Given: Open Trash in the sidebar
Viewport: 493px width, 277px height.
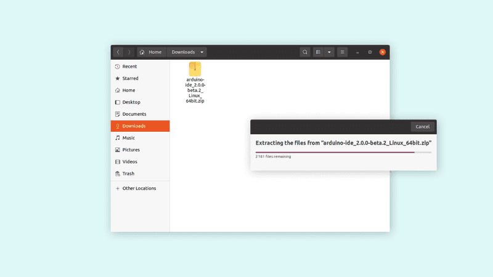Looking at the screenshot, I should coord(141,174).
